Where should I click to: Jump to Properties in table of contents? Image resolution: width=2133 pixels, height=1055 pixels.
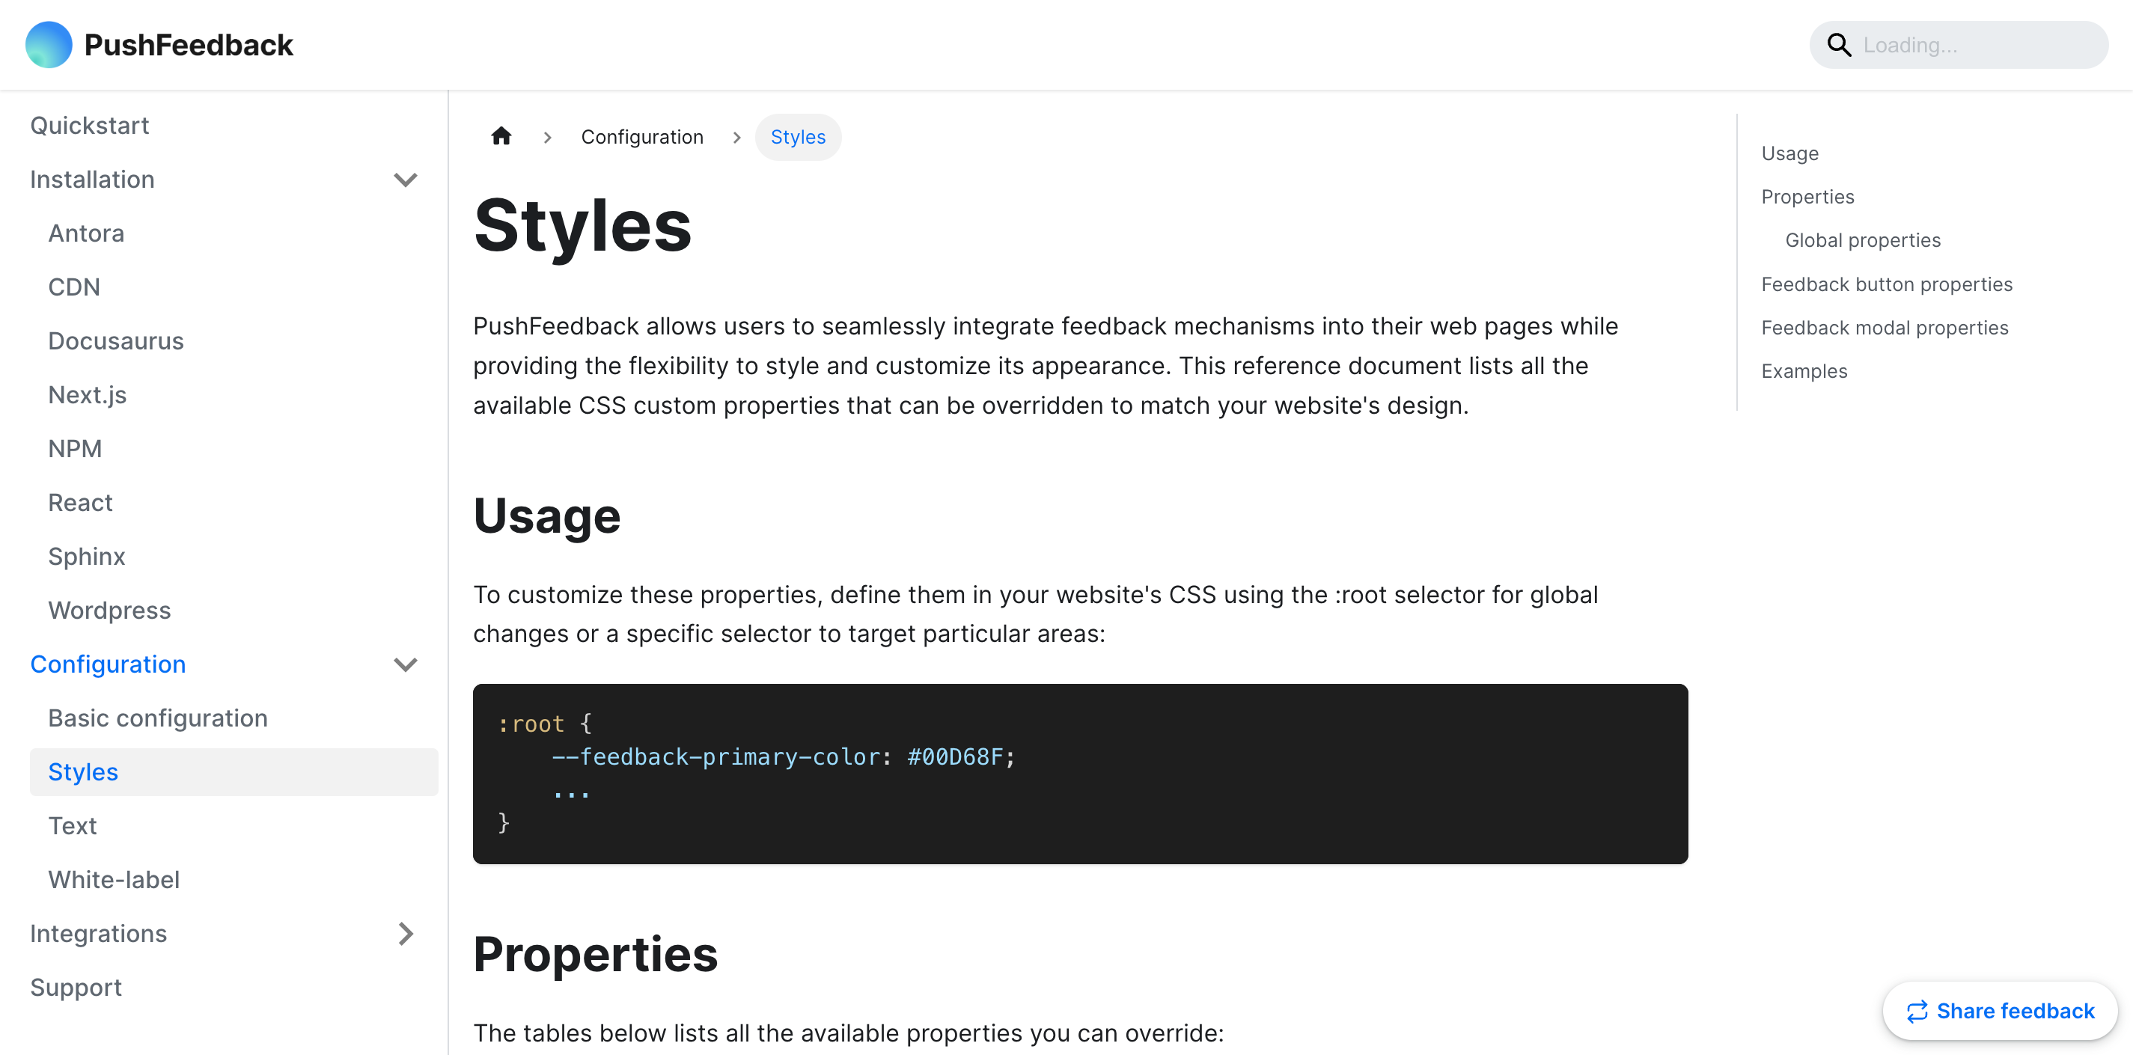pyautogui.click(x=1807, y=196)
